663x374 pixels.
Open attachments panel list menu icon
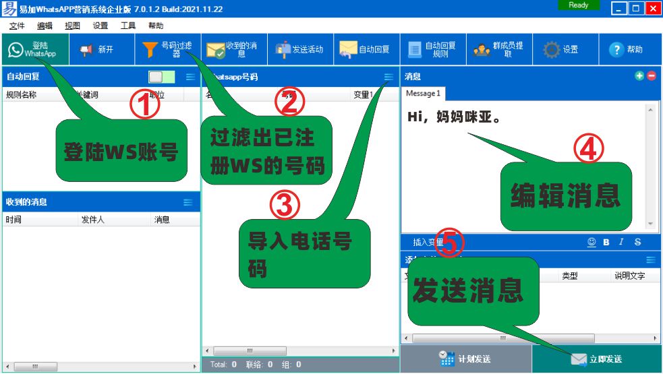click(x=651, y=259)
